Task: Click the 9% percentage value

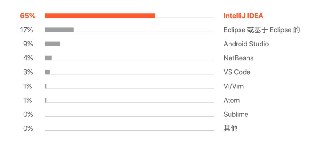Action: pyautogui.click(x=28, y=44)
